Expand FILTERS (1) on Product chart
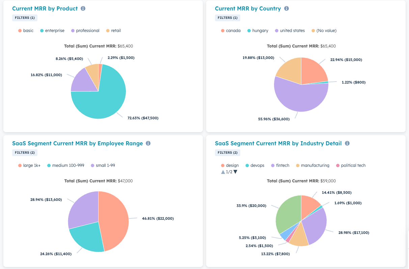 (x=25, y=18)
